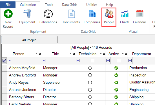
Task: Open Title filter operator icon
Action: [44, 60]
